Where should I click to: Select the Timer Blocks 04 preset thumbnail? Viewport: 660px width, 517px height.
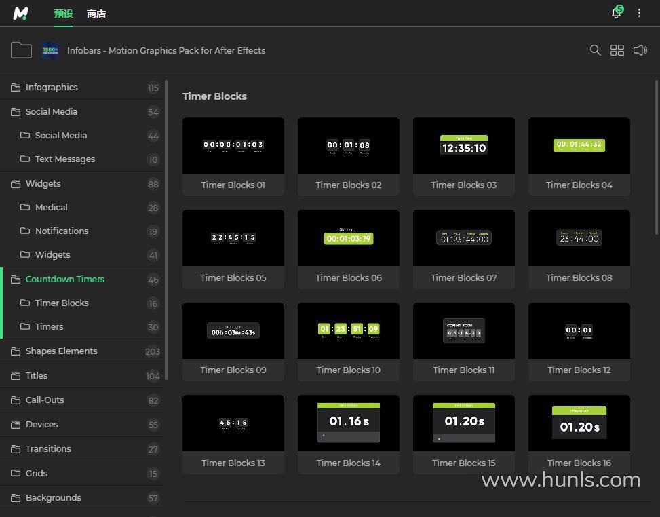pyautogui.click(x=579, y=146)
